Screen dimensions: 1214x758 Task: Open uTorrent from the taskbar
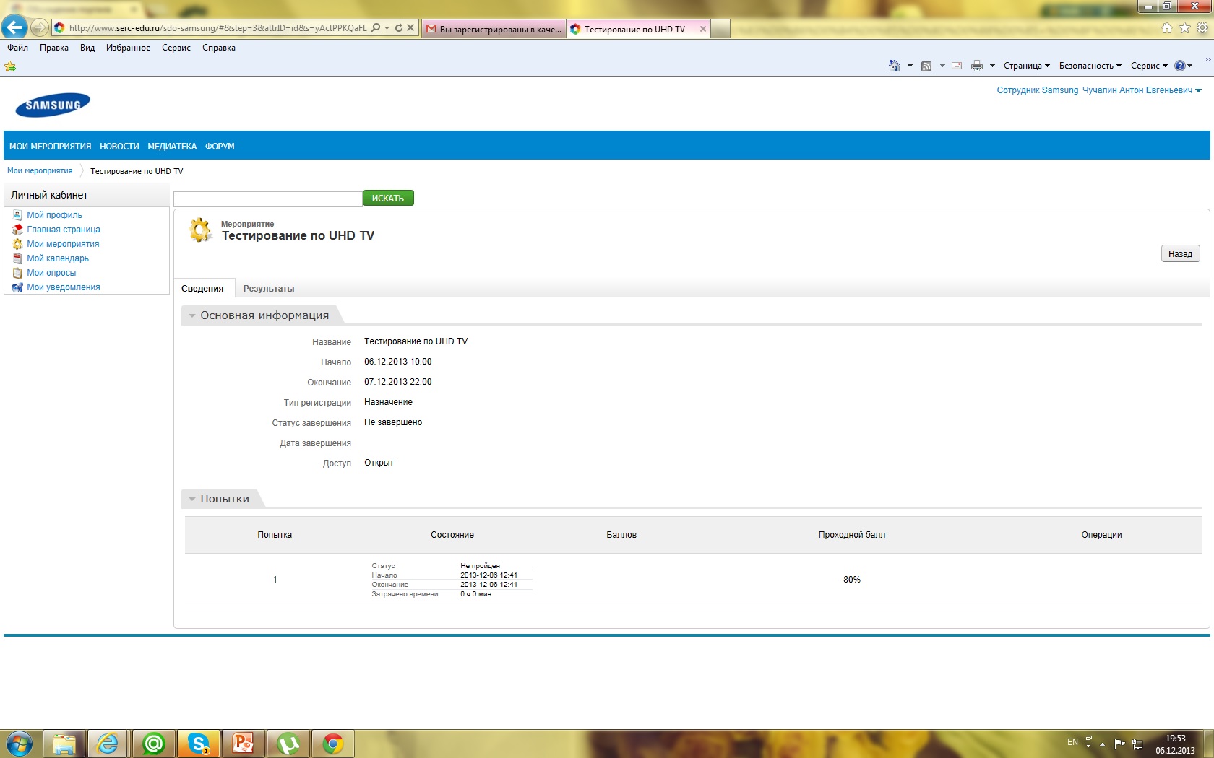tap(288, 744)
